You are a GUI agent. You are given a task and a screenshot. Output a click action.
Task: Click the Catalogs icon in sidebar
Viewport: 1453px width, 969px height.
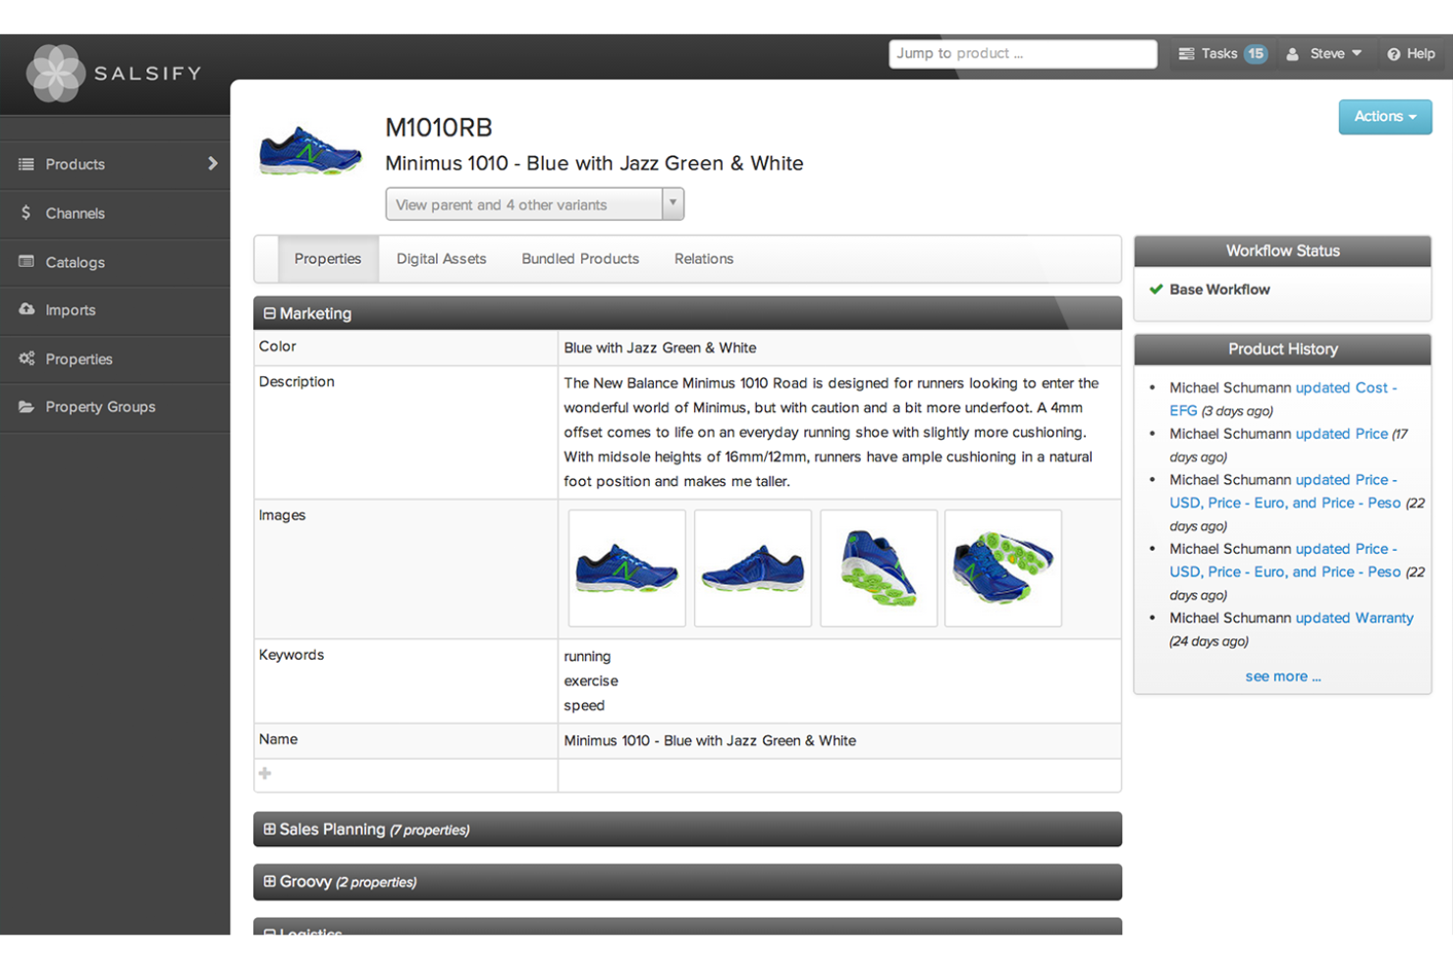tap(27, 262)
